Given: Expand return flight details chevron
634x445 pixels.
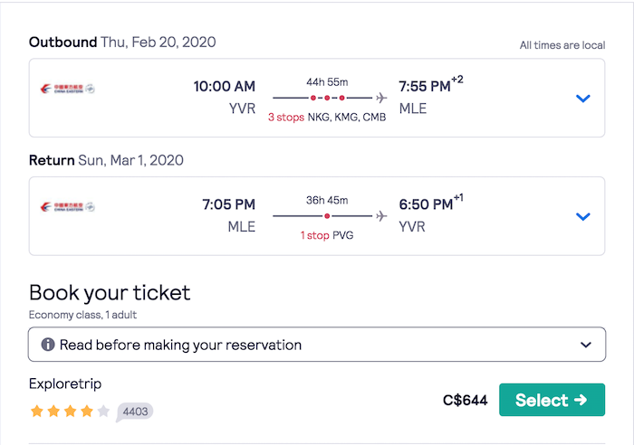Looking at the screenshot, I should 582,216.
